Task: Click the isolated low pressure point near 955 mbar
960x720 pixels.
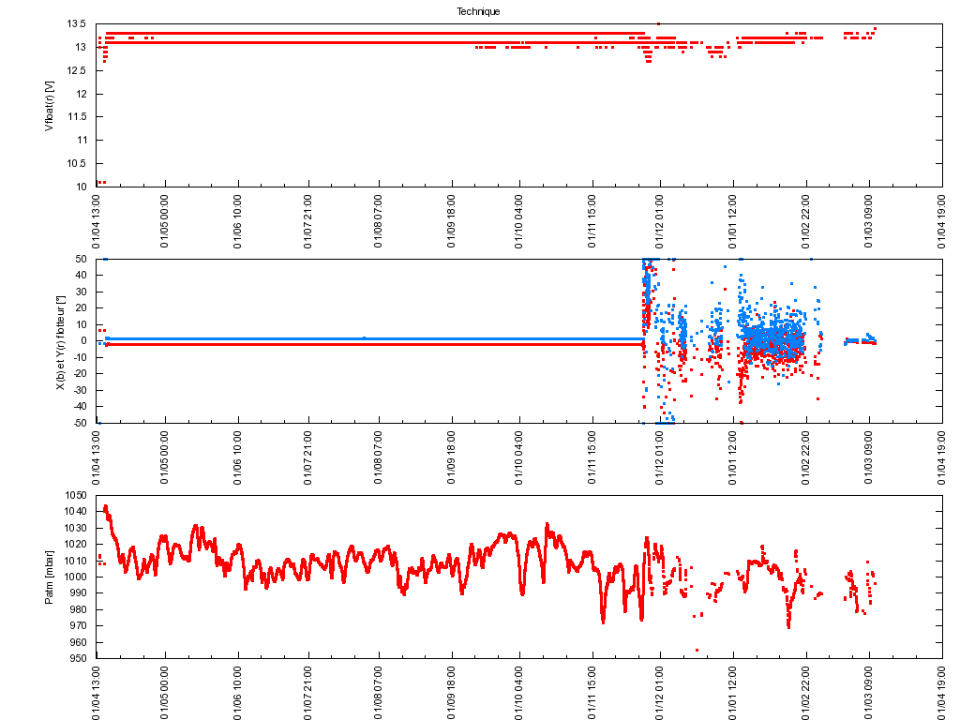Action: 697,650
